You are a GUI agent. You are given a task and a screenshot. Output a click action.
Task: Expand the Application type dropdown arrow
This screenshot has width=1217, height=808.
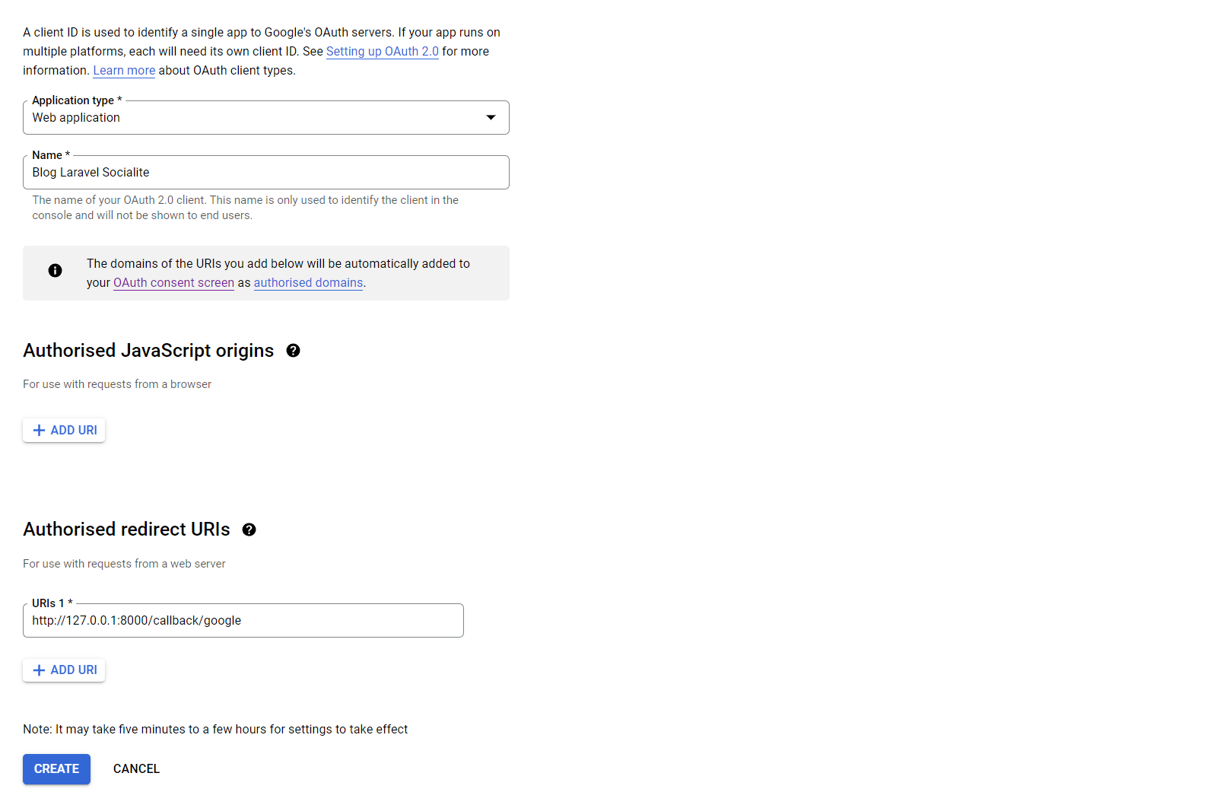491,117
